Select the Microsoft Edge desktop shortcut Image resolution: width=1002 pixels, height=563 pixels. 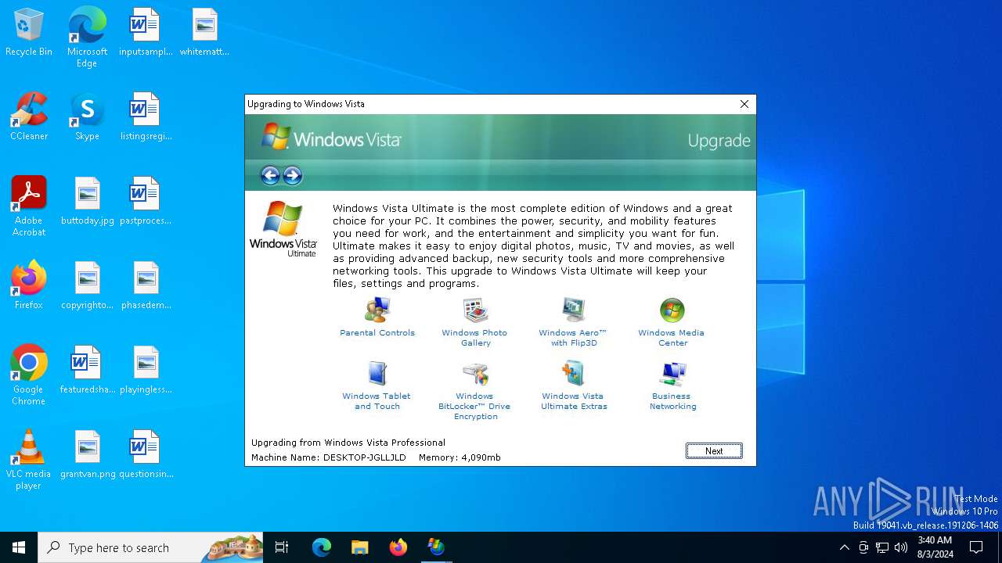pos(87,37)
